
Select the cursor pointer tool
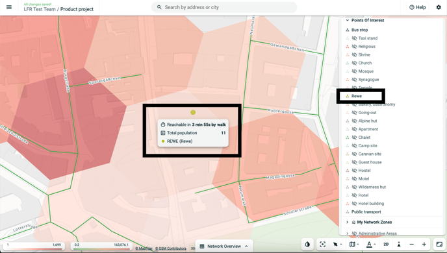(x=335, y=245)
